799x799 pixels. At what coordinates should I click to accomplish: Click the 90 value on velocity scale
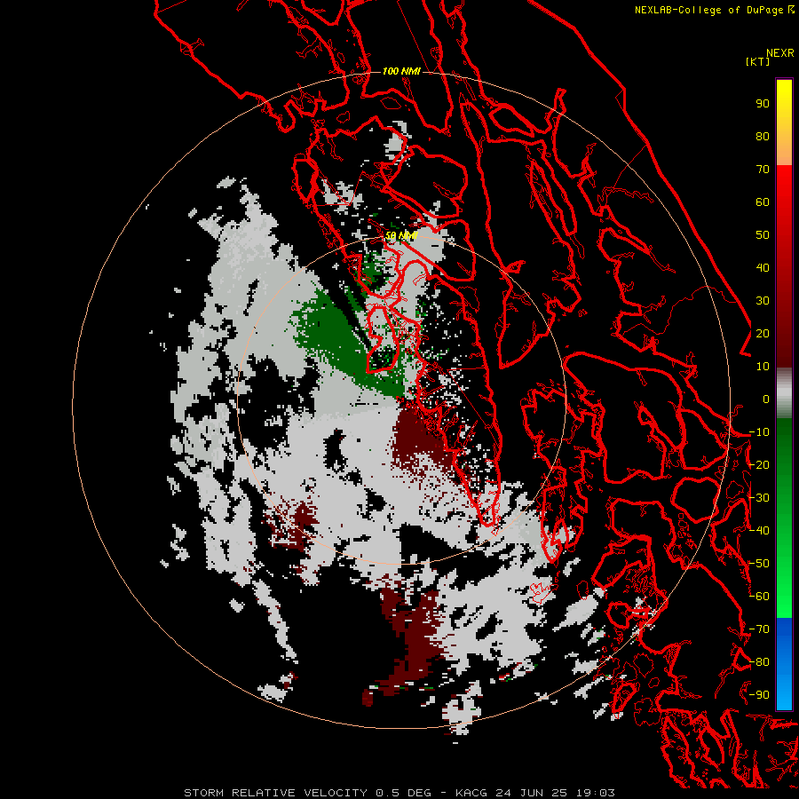tap(763, 104)
